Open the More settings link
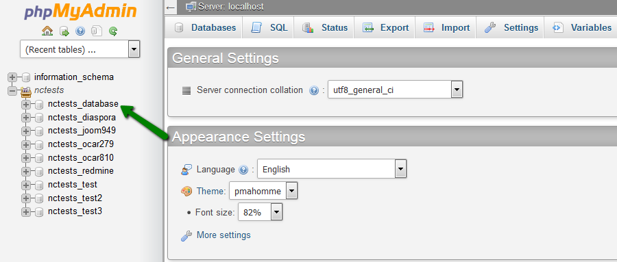617x262 pixels. pos(223,235)
